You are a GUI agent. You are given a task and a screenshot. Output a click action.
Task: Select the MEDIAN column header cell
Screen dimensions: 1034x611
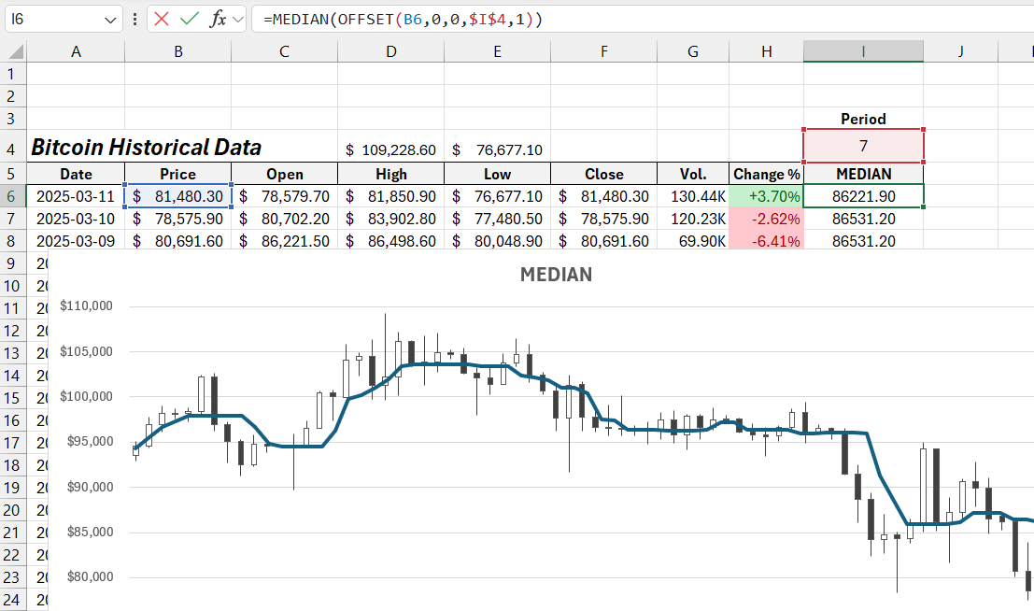(x=862, y=174)
